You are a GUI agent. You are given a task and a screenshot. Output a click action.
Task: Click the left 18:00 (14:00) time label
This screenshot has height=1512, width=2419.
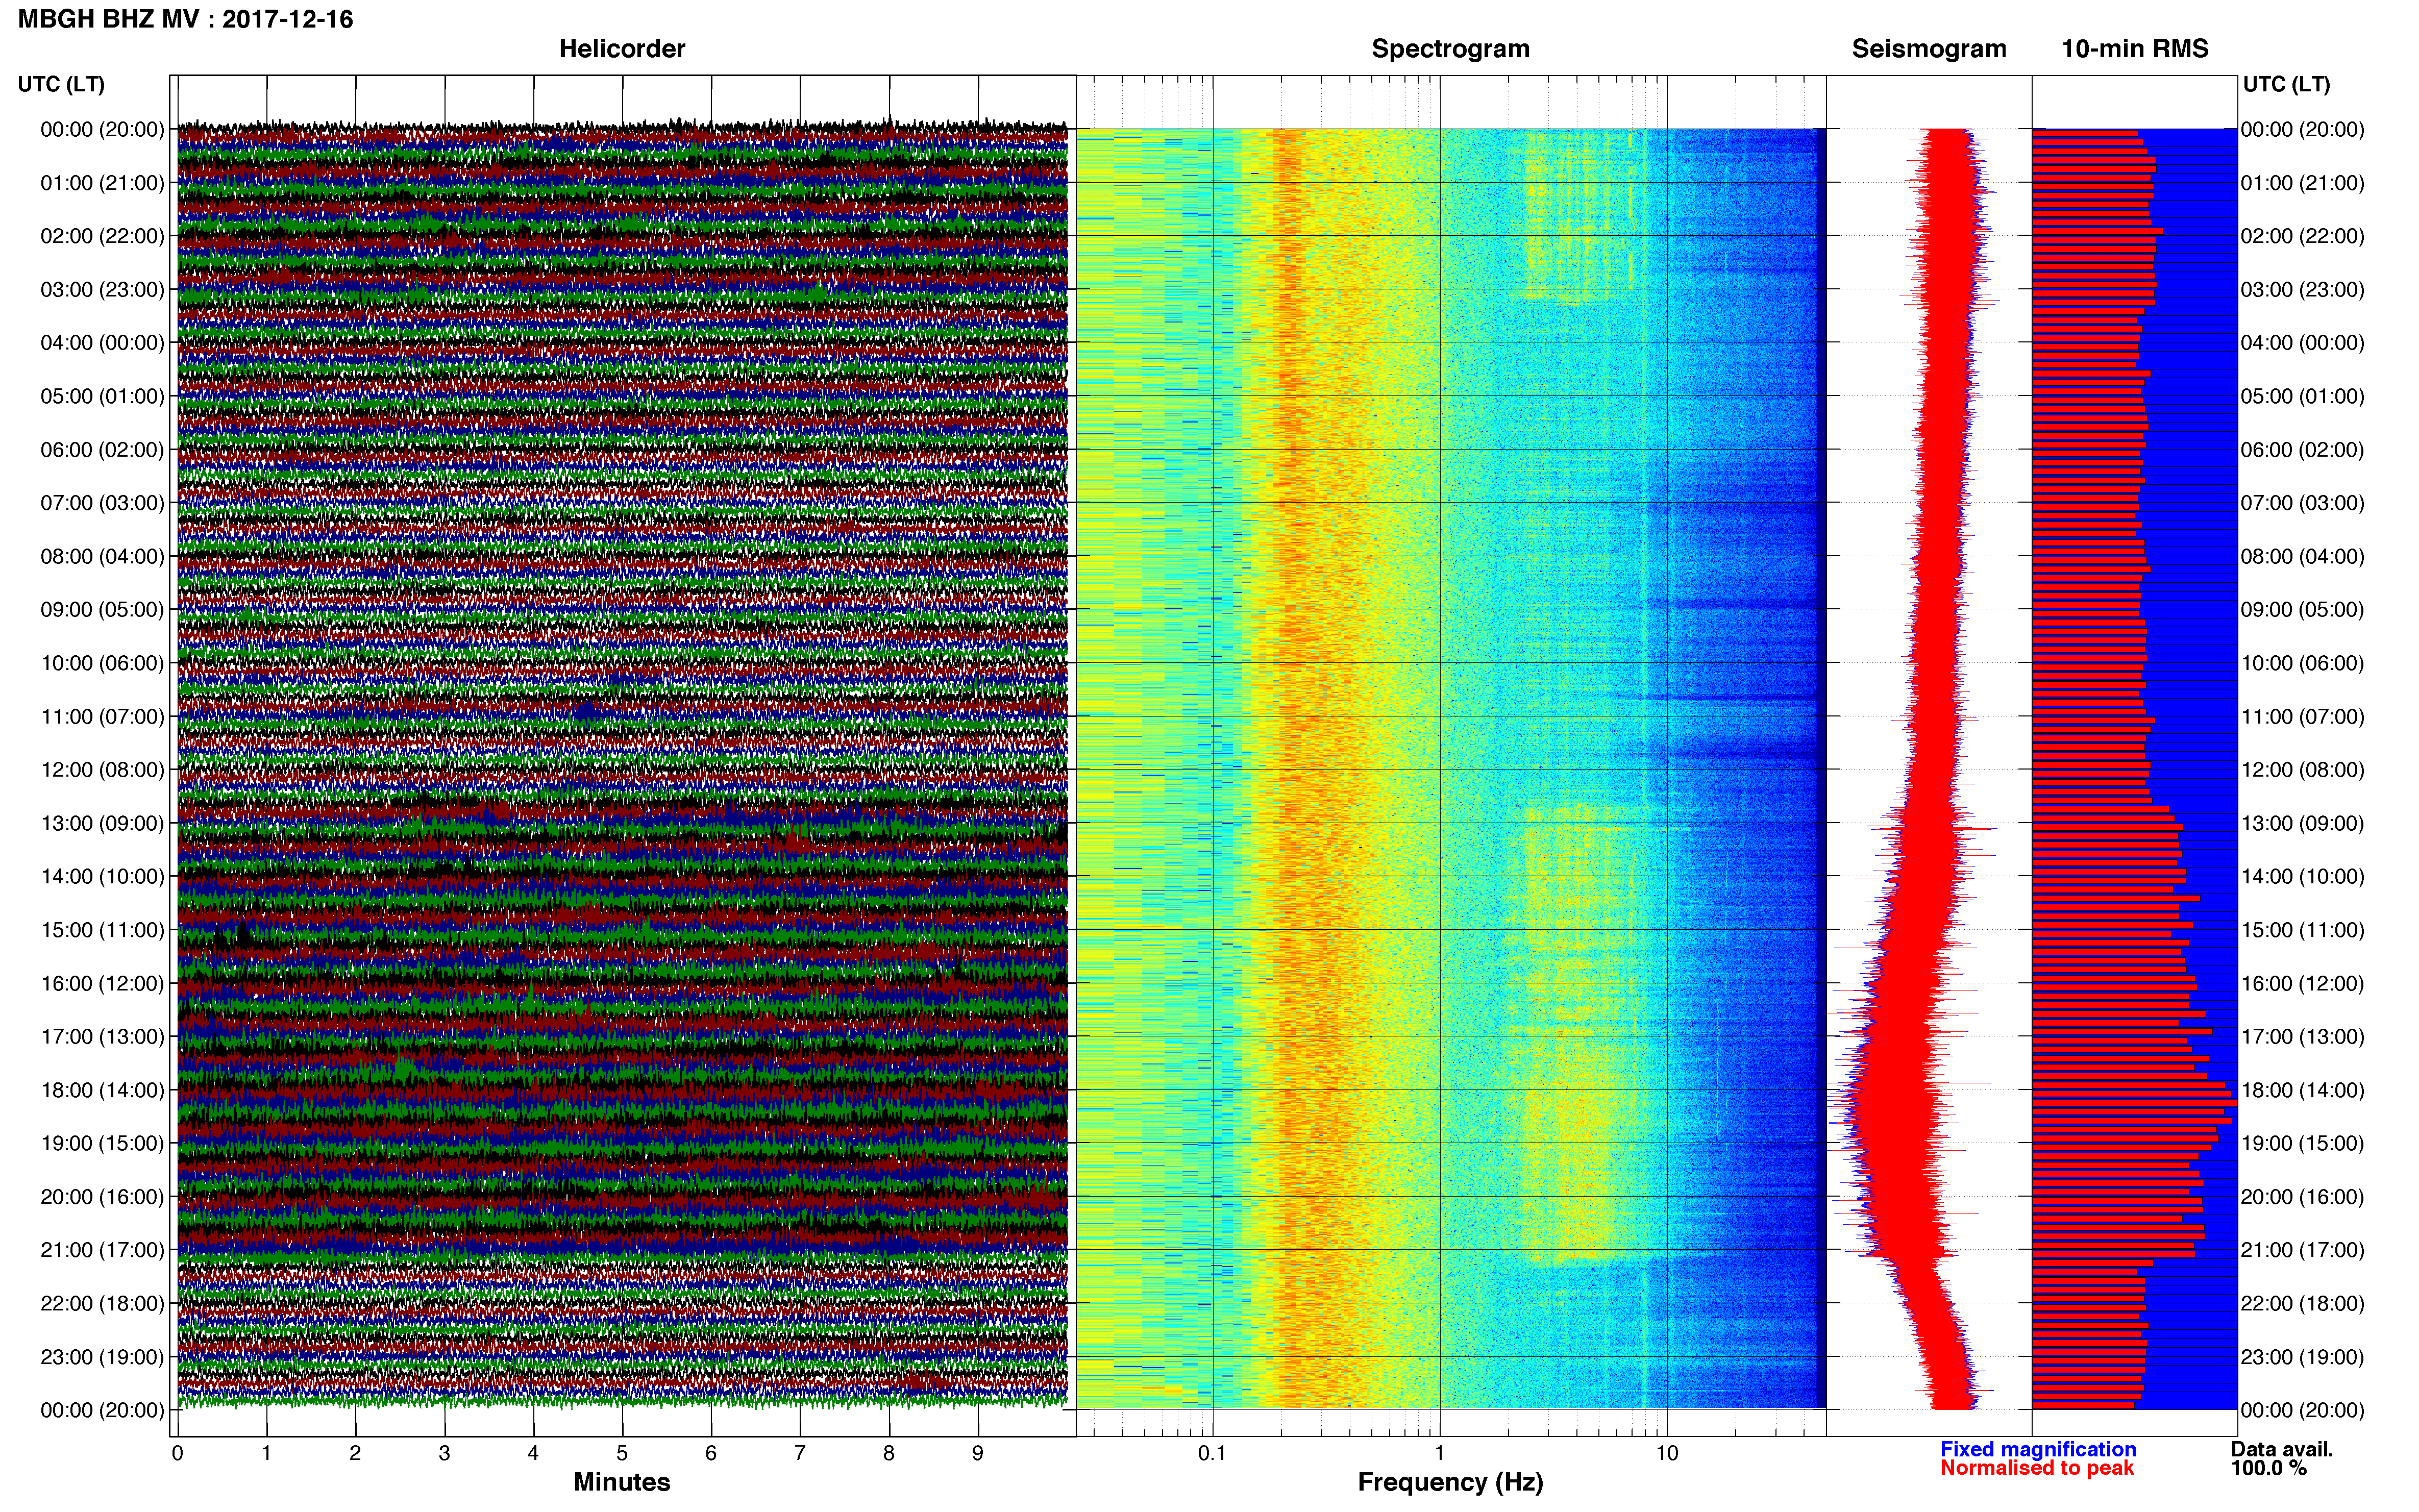tap(102, 1091)
